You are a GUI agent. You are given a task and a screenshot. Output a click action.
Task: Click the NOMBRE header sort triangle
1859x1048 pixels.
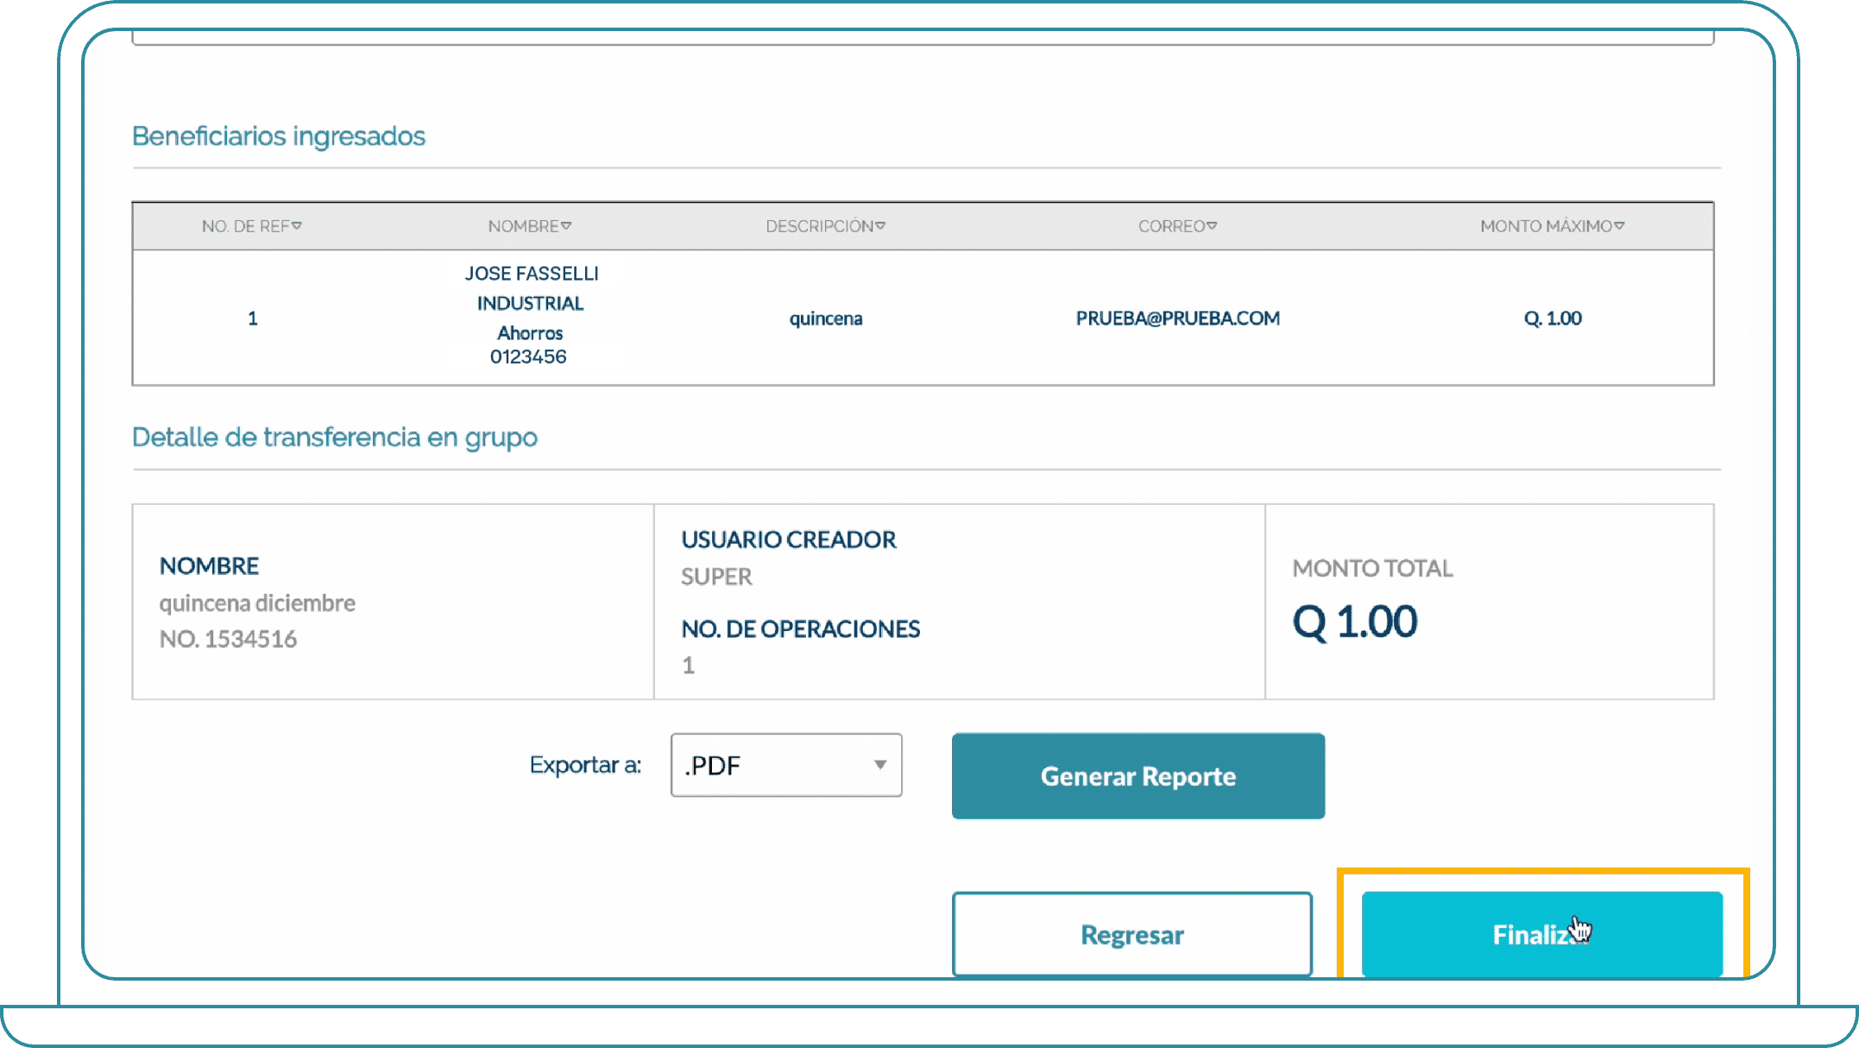[x=567, y=225]
